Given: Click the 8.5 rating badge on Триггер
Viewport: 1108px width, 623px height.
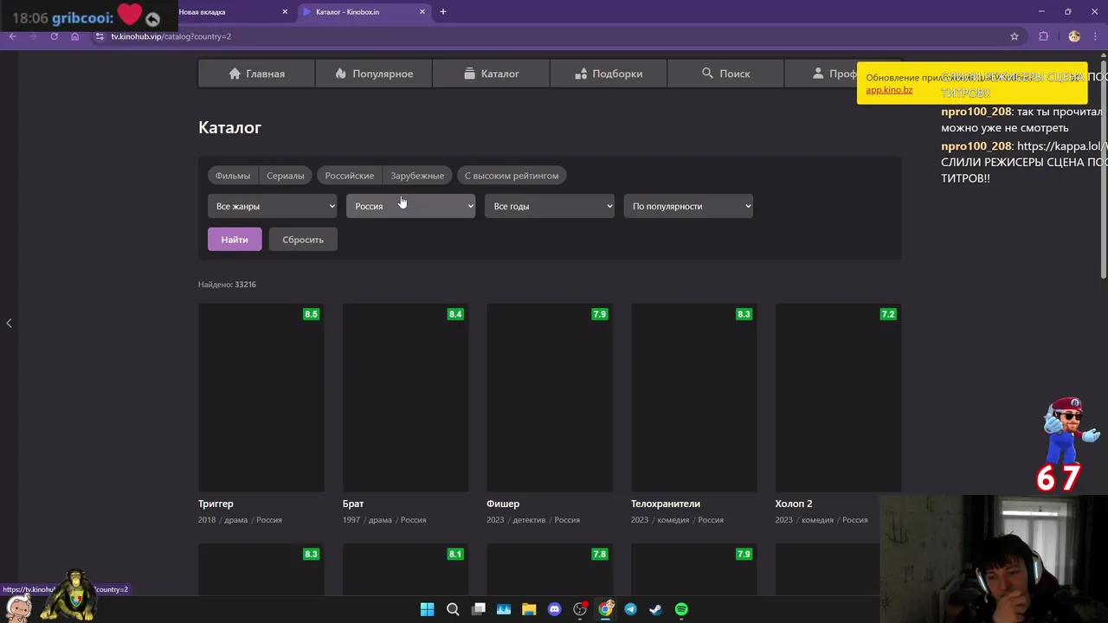Looking at the screenshot, I should tap(311, 314).
